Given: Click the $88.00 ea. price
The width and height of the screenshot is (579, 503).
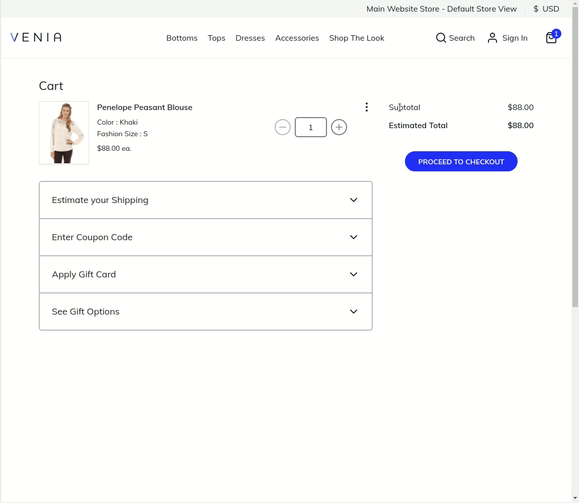Looking at the screenshot, I should [114, 148].
